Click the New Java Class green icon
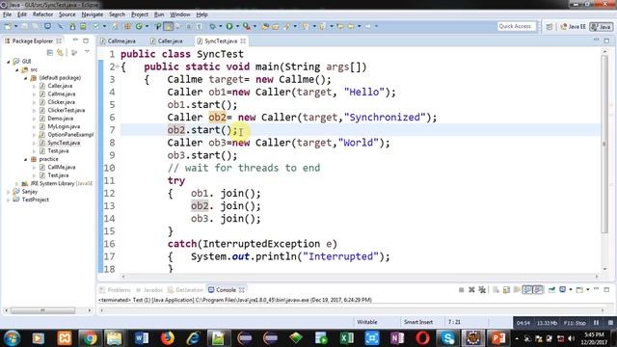Screen dimensions: 617x347 pos(139,26)
